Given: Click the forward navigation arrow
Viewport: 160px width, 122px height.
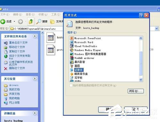Looking at the screenshot, I should coord(20,21).
